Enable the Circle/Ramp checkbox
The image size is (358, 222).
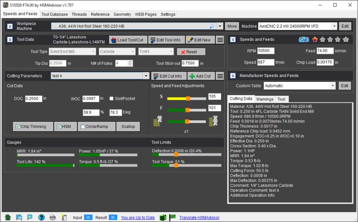coord(83,127)
